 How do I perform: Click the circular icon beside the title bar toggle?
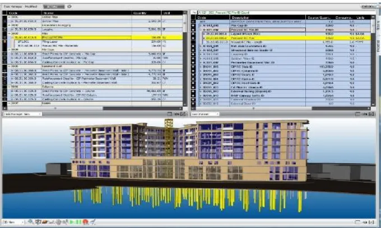tap(69, 7)
